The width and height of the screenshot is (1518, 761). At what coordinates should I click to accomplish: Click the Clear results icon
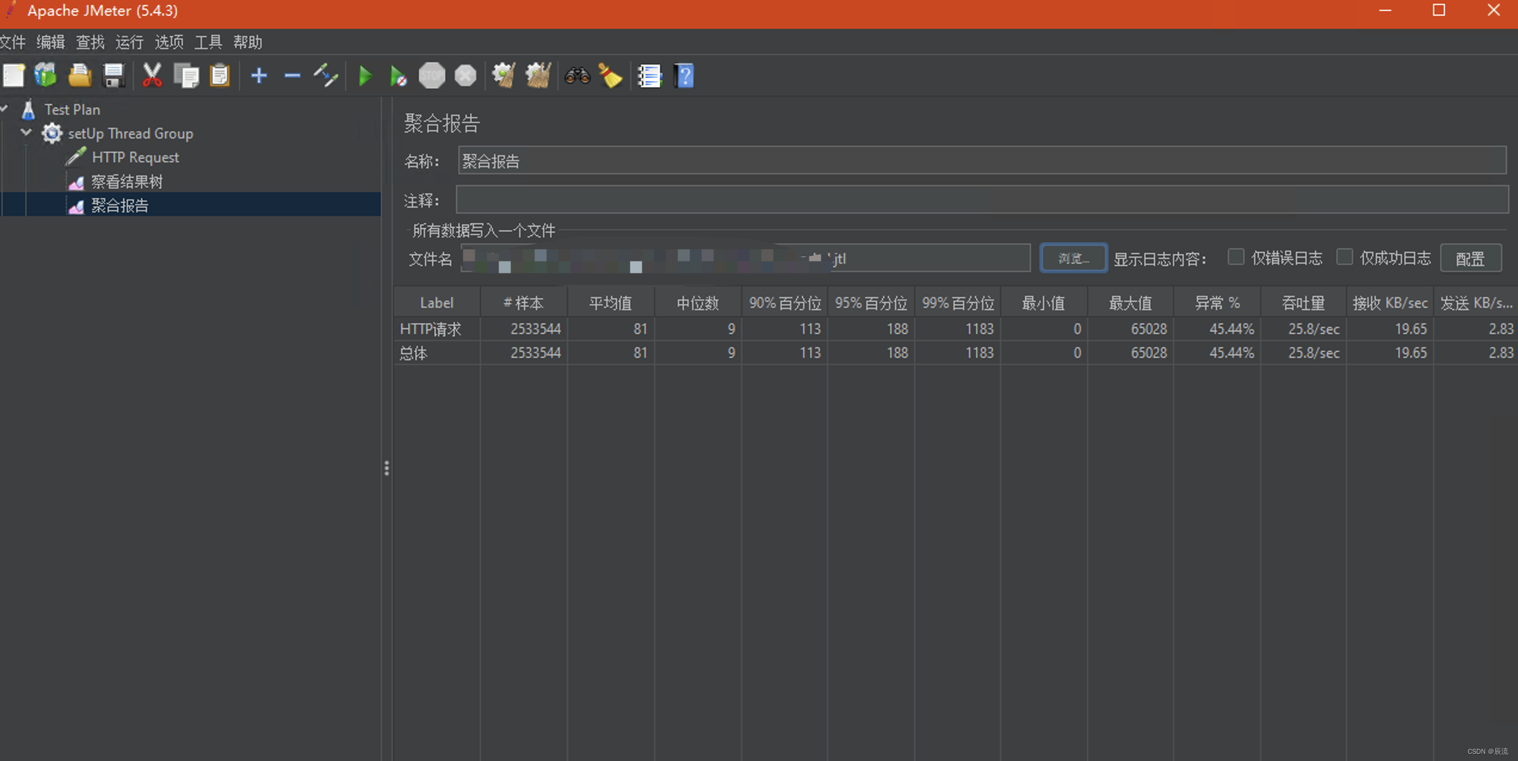[504, 76]
